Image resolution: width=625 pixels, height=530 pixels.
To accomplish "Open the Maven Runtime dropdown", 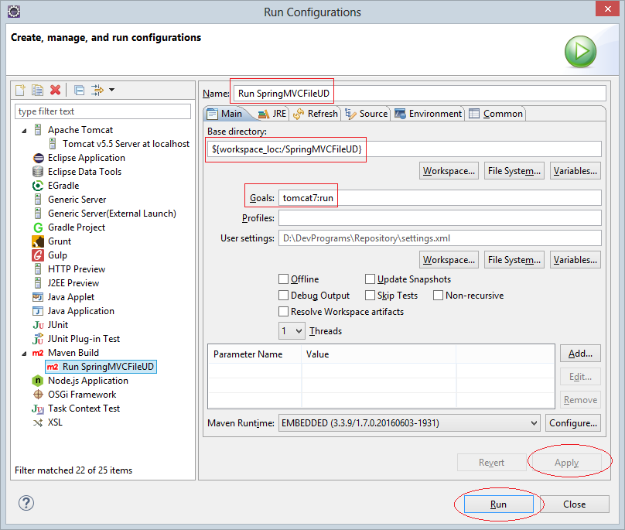I will (x=409, y=423).
